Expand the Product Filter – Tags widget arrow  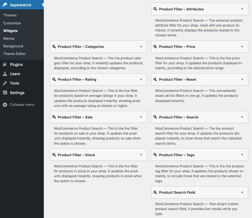[x=242, y=155]
